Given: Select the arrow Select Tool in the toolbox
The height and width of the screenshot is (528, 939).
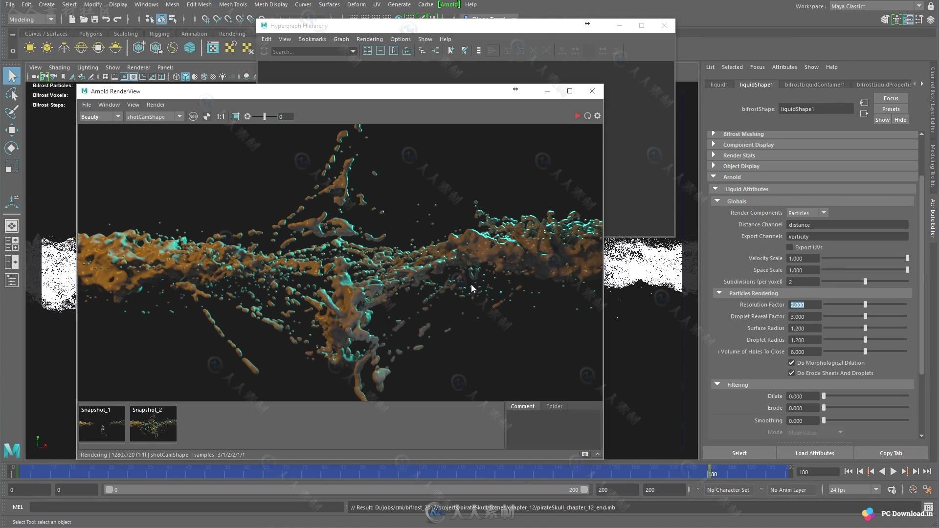Looking at the screenshot, I should coord(12,76).
